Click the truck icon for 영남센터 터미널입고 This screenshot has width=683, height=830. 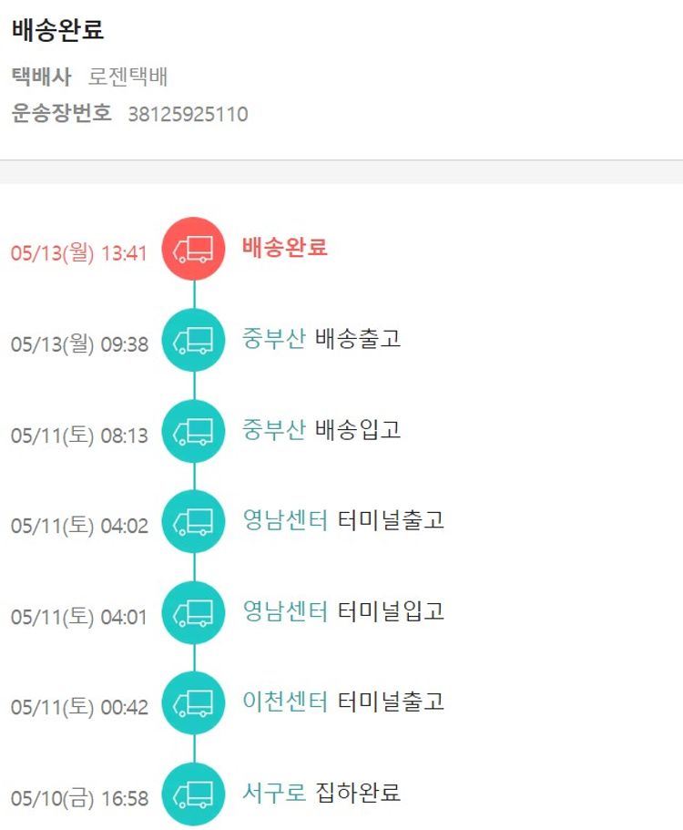click(x=193, y=612)
